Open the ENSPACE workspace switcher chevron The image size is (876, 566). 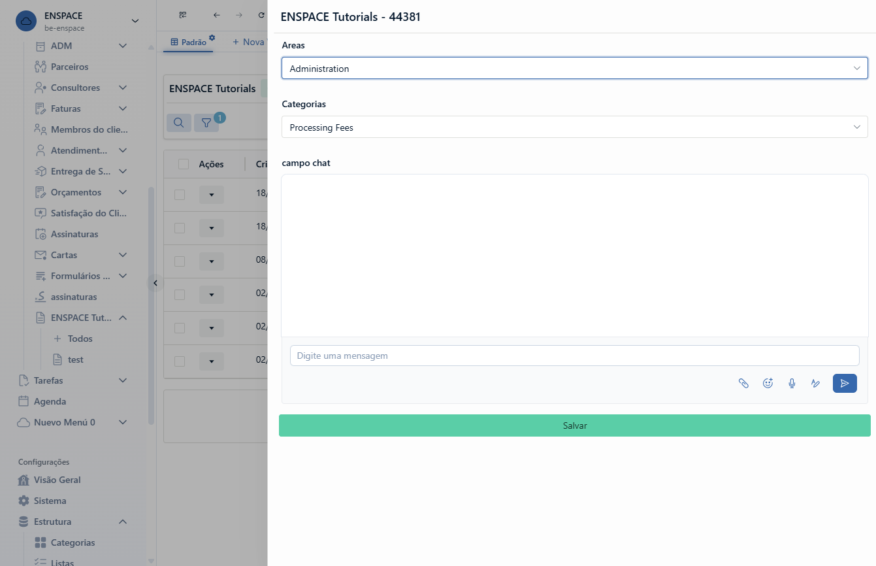pos(135,21)
